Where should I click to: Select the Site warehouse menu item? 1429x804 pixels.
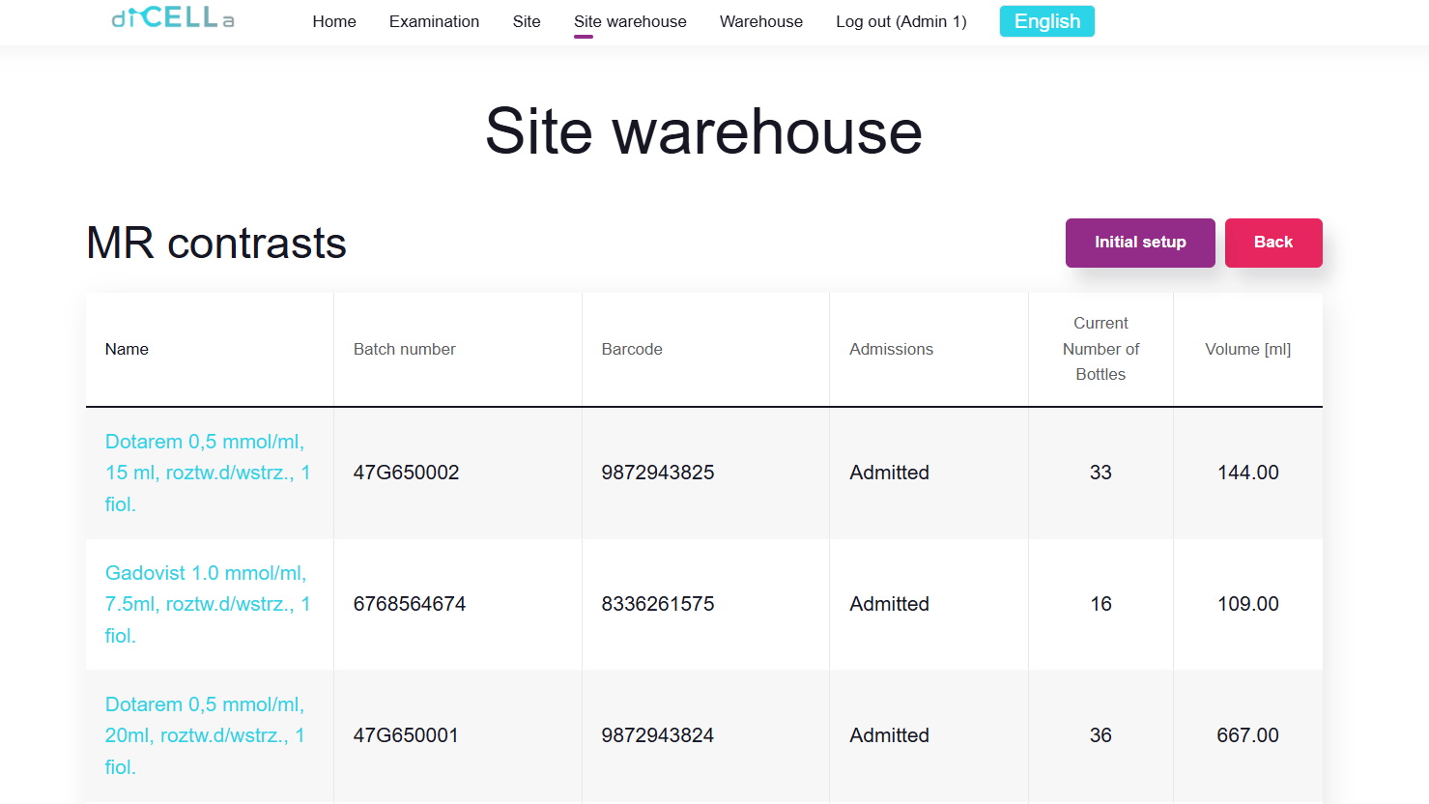630,21
